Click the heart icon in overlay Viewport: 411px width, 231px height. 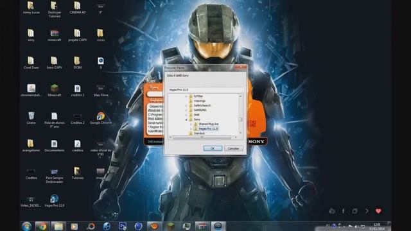click(x=378, y=211)
